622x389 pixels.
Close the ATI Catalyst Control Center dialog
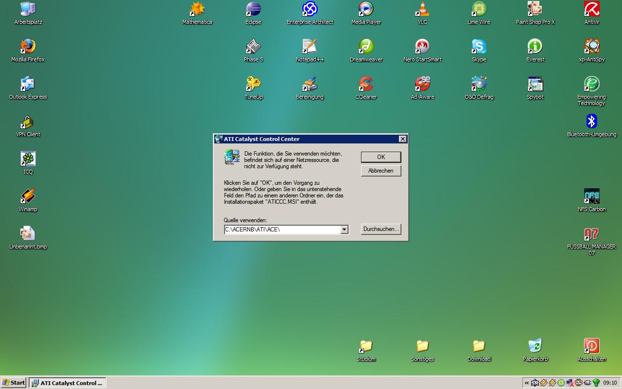(x=402, y=139)
